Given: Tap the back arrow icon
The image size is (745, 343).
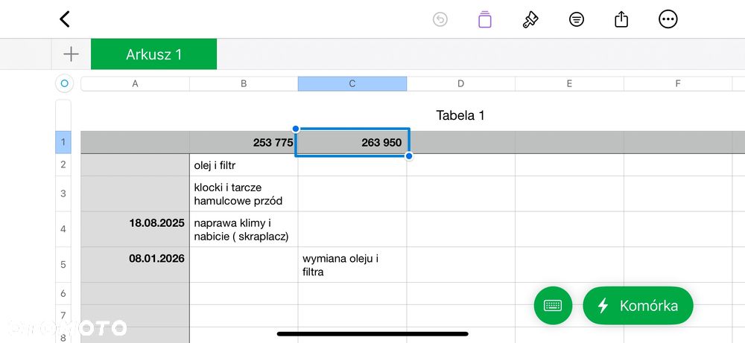Looking at the screenshot, I should [65, 19].
